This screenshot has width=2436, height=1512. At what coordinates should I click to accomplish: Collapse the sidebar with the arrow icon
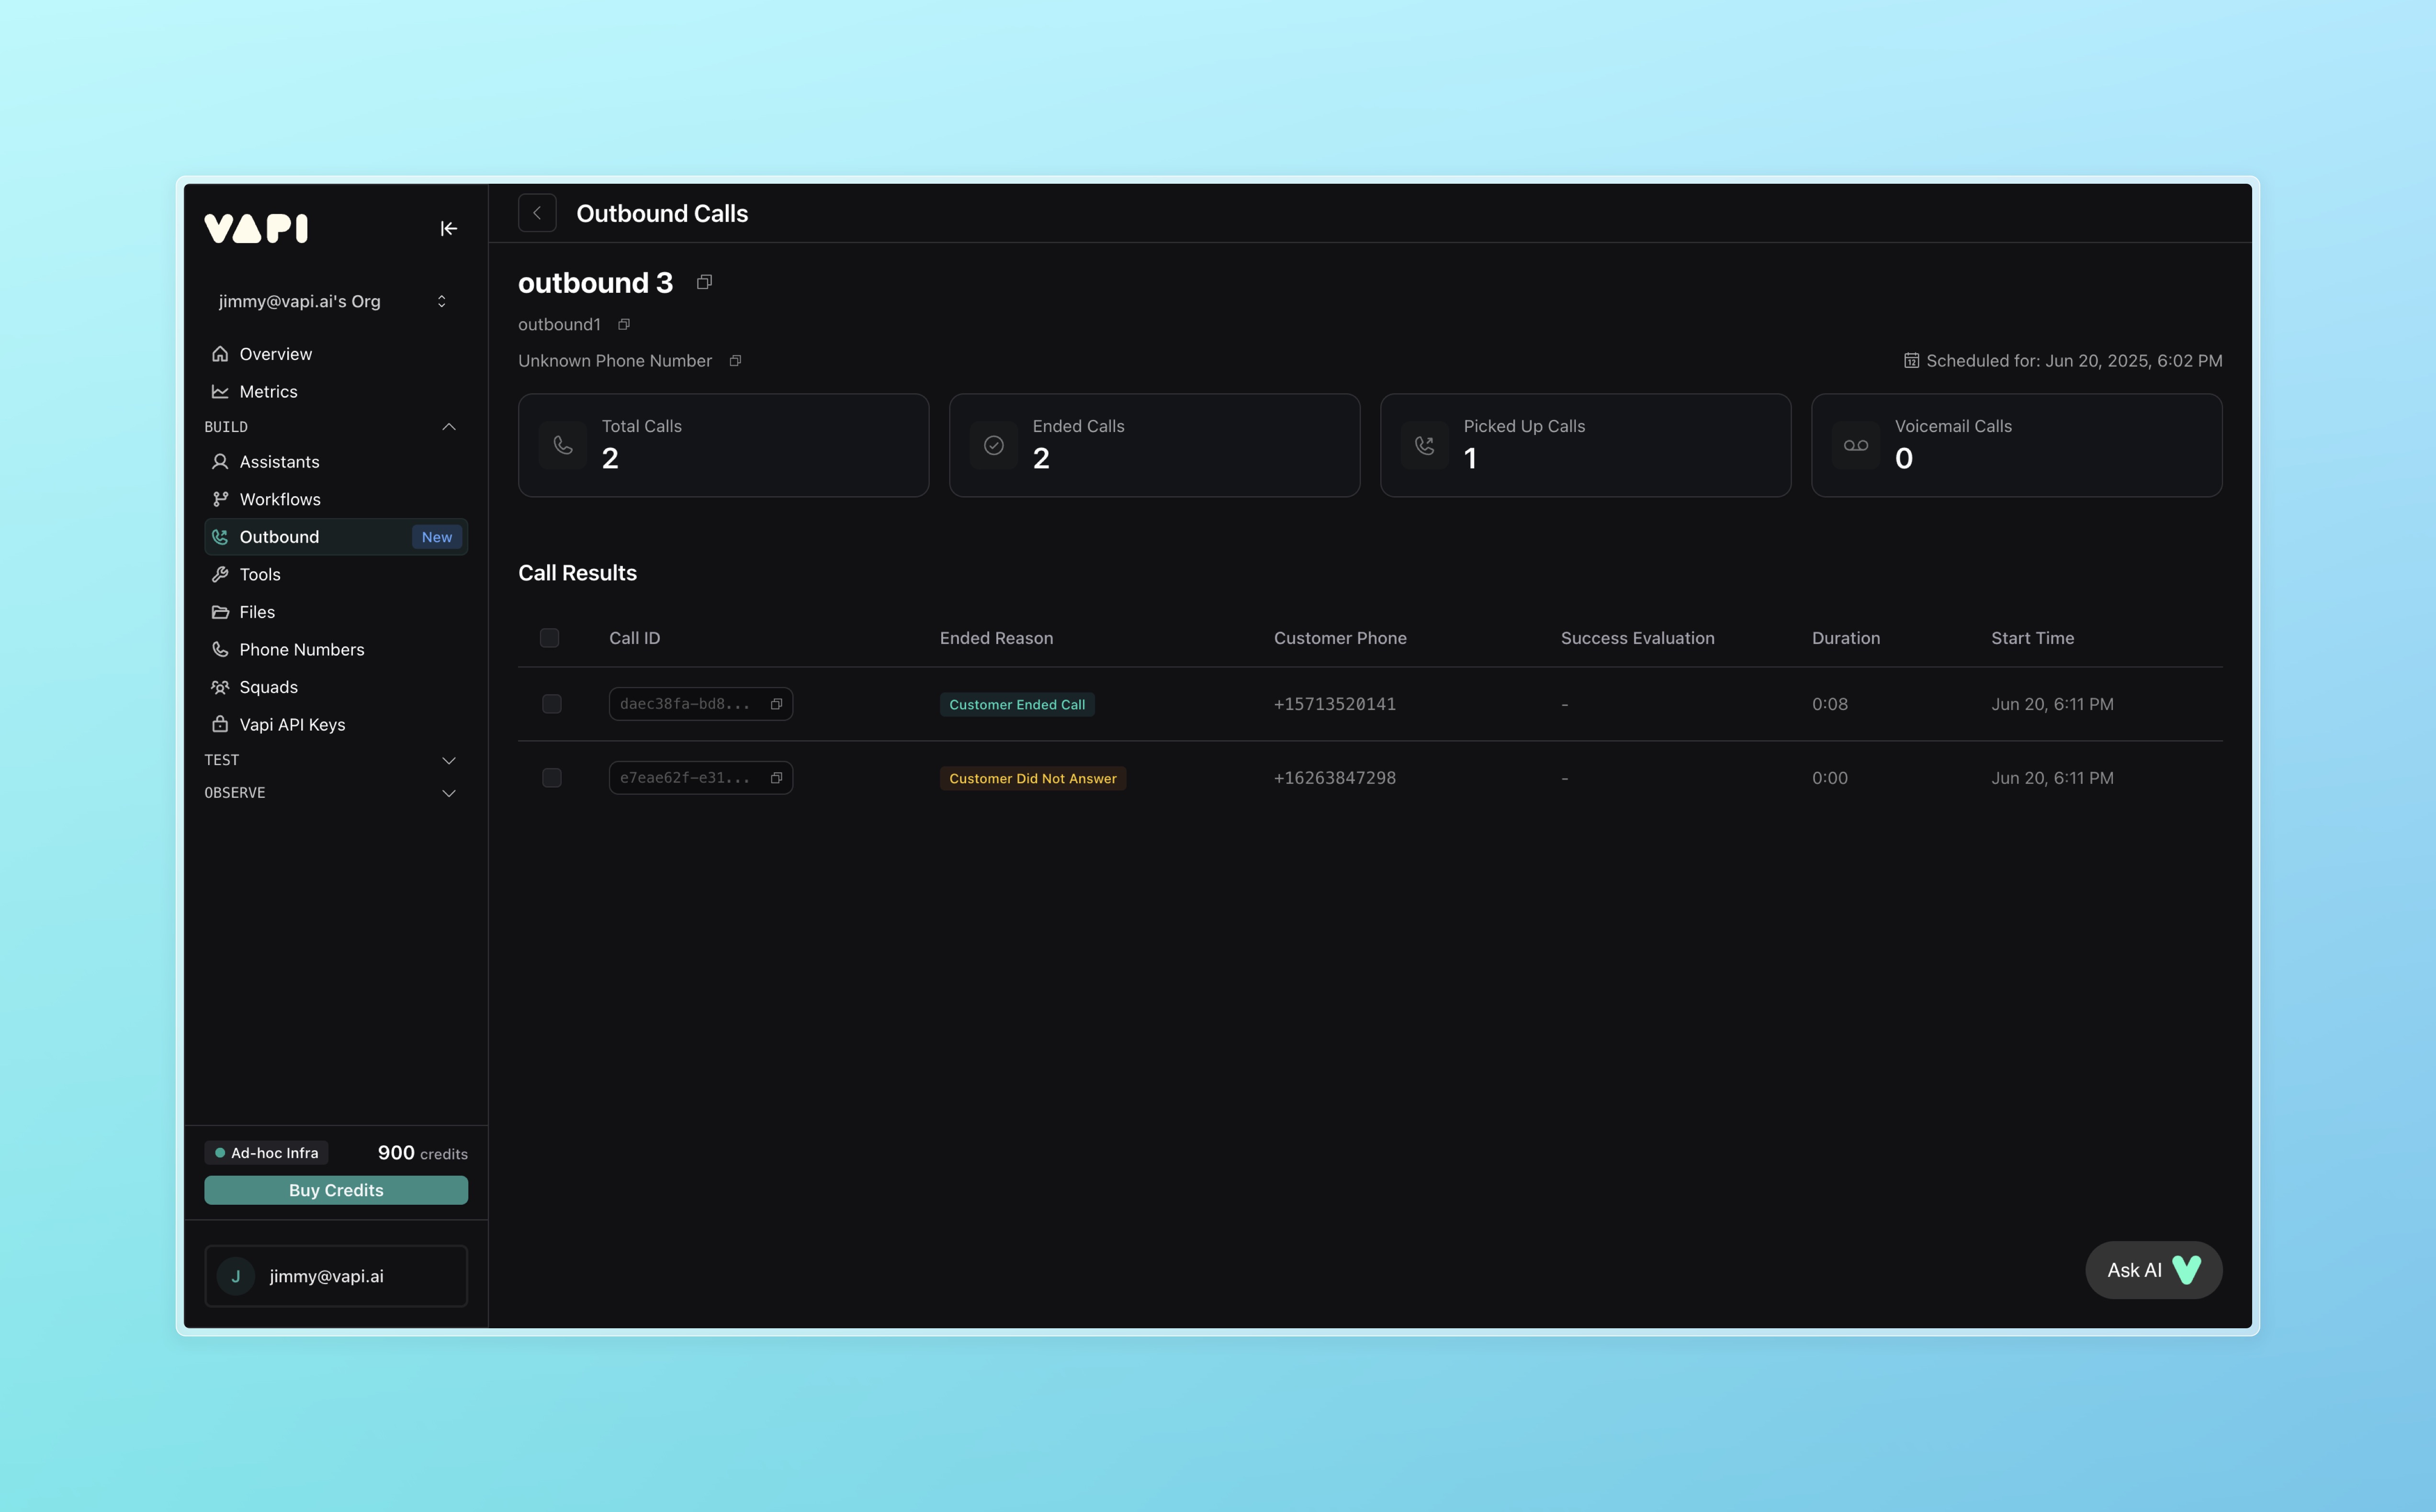tap(448, 229)
